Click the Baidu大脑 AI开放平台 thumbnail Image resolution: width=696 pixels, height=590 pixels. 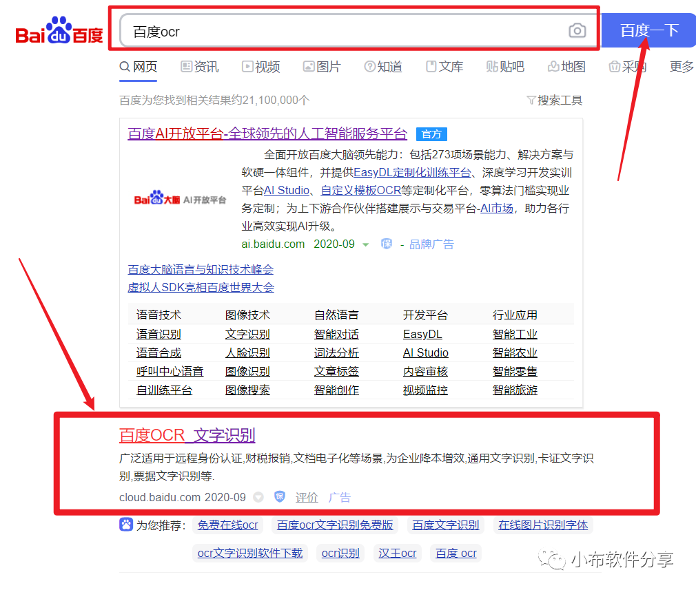[x=180, y=199]
